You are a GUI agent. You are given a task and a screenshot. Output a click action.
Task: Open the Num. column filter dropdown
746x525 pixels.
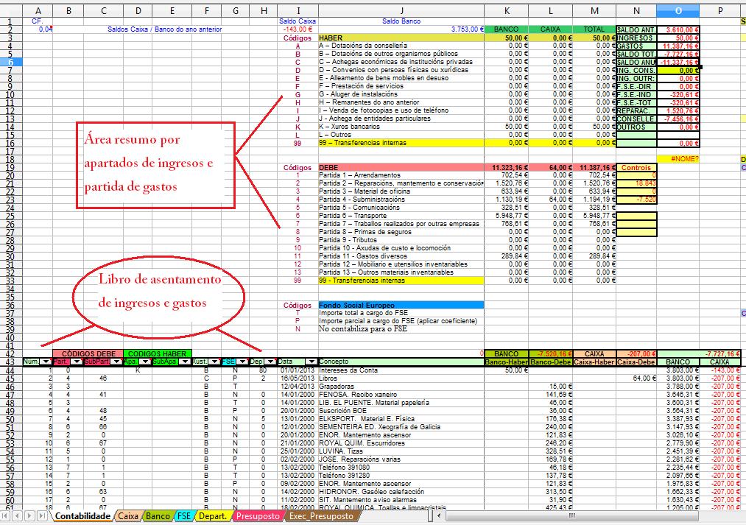coord(46,362)
